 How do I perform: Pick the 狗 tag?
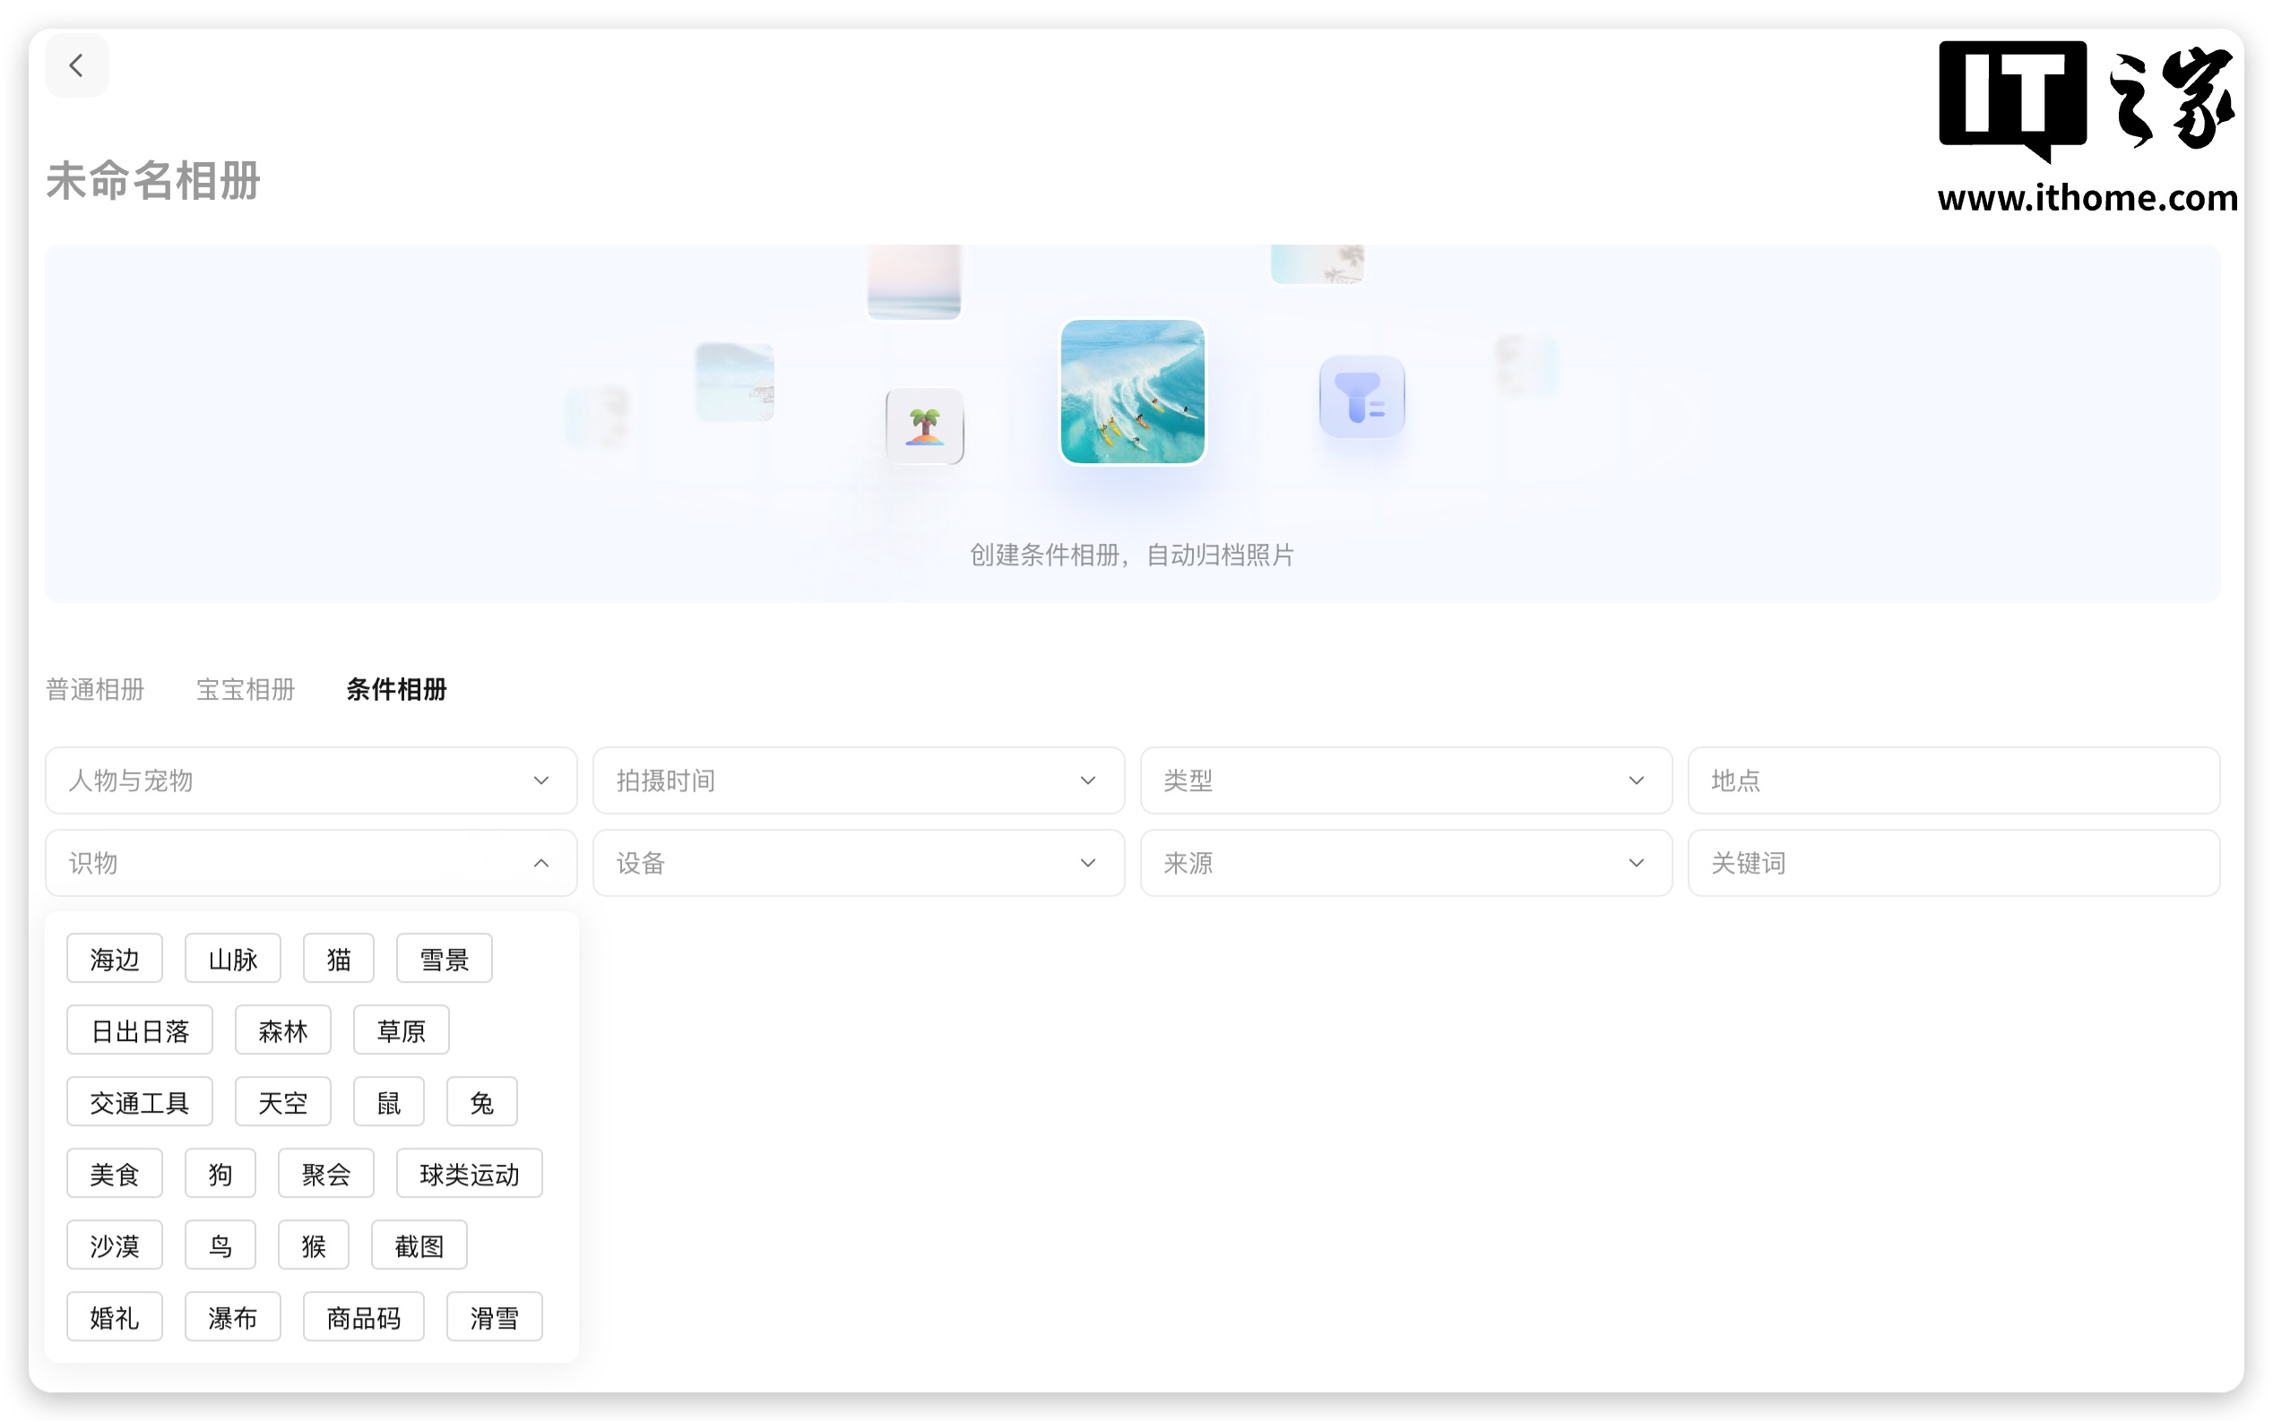pos(220,1173)
